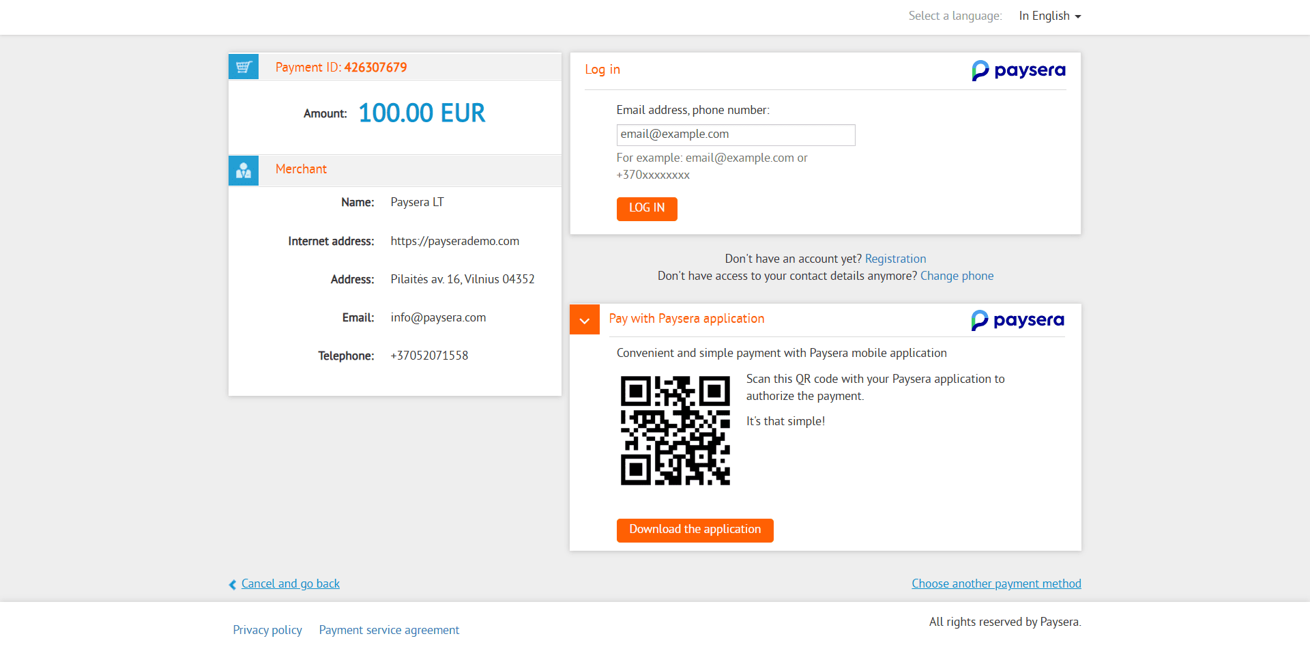The image size is (1310, 662).
Task: Click Cancel and go back link
Action: coord(290,584)
